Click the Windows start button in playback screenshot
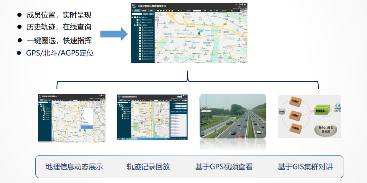This screenshot has width=367, height=183. point(119,139)
